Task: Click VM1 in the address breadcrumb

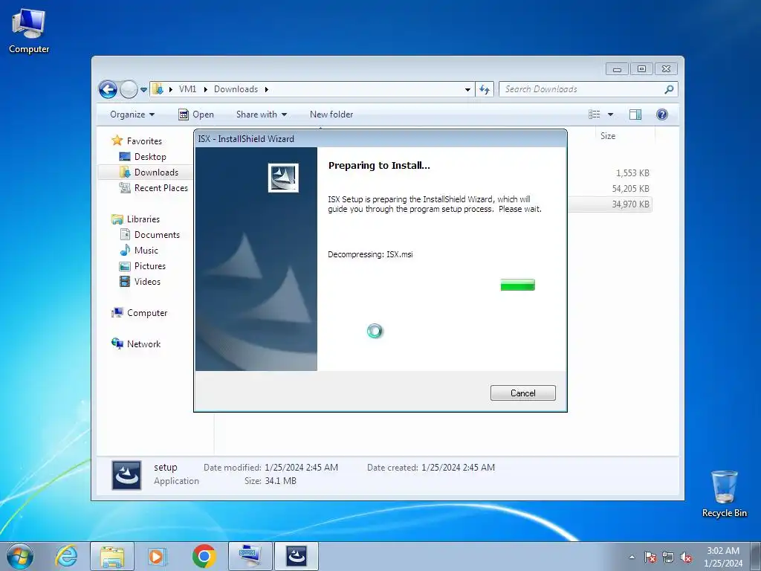Action: click(x=187, y=89)
